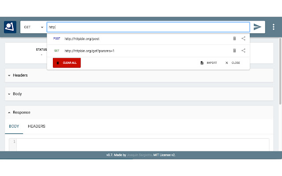Open the GET method dropdown
Image resolution: width=282 pixels, height=176 pixels.
coord(33,27)
